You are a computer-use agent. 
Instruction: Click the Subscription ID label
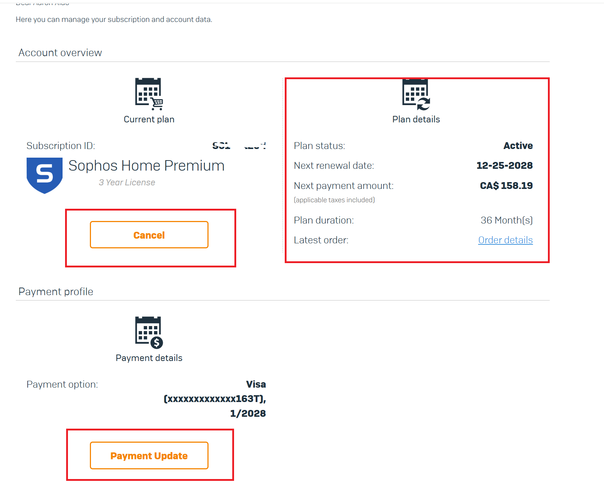click(61, 146)
